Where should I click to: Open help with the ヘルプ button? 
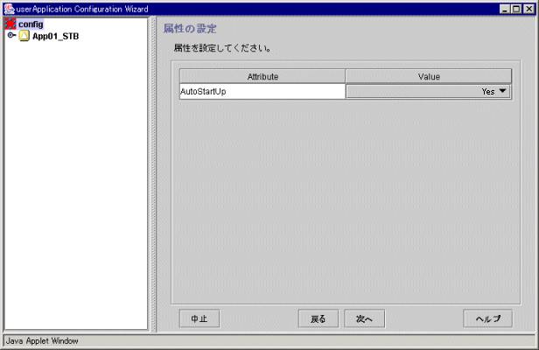click(x=487, y=318)
